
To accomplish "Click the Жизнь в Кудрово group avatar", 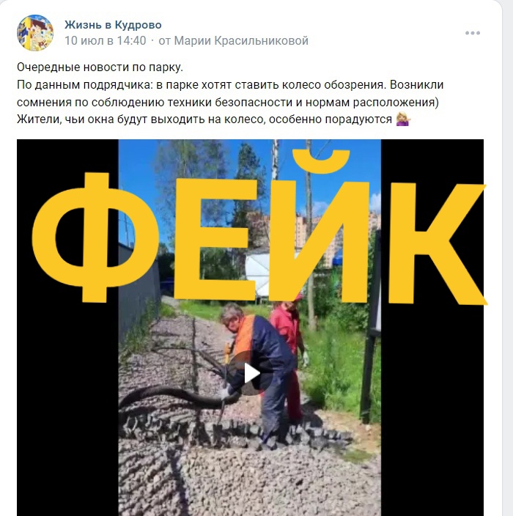I will pyautogui.click(x=35, y=33).
